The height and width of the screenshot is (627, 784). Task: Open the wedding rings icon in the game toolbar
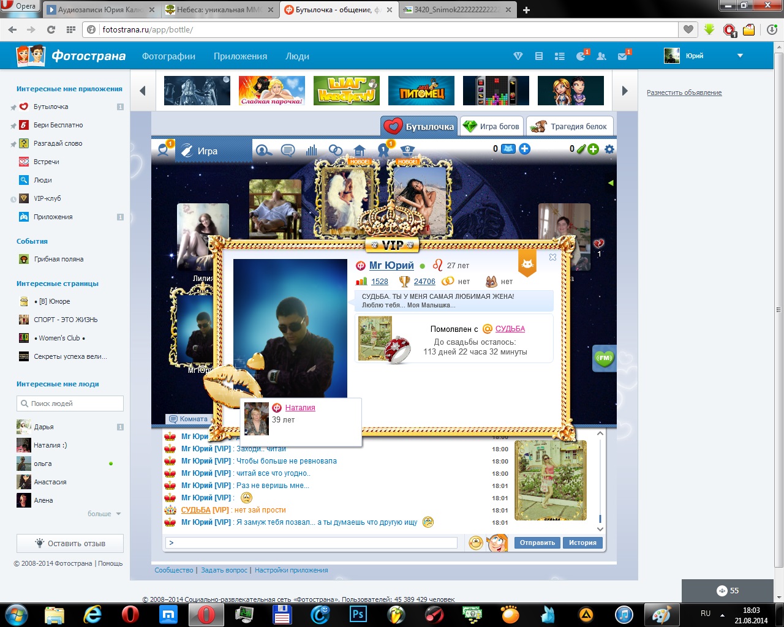pyautogui.click(x=336, y=150)
